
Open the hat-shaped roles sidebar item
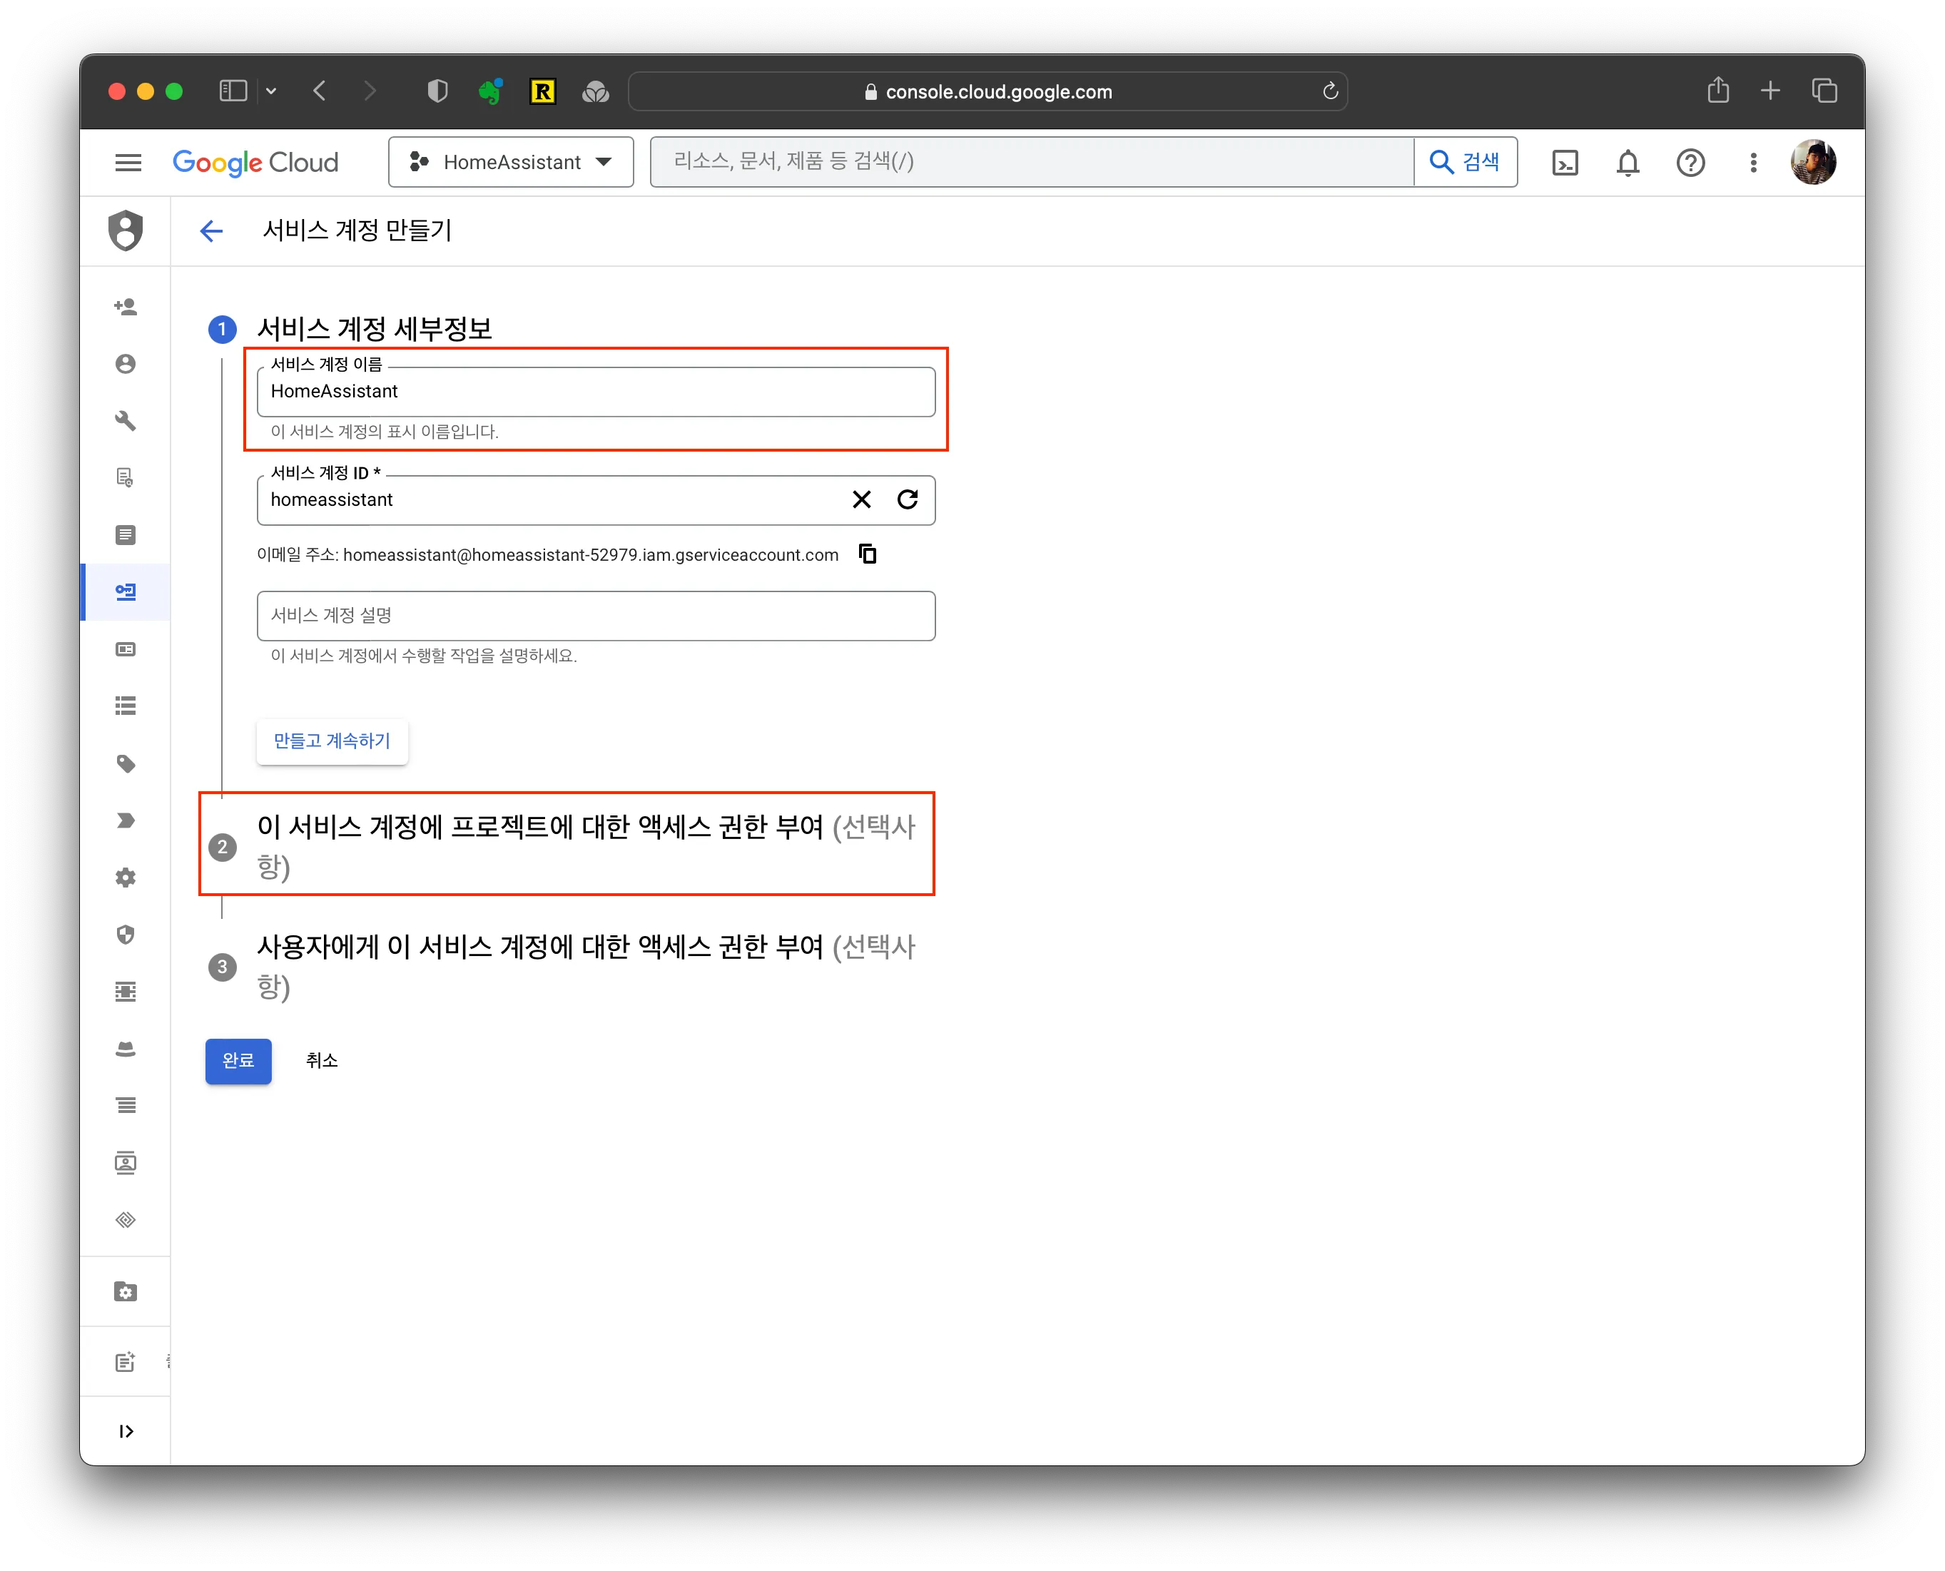coord(126,1049)
